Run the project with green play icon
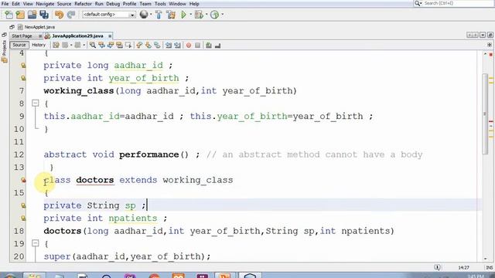This screenshot has width=495, height=278. click(183, 15)
